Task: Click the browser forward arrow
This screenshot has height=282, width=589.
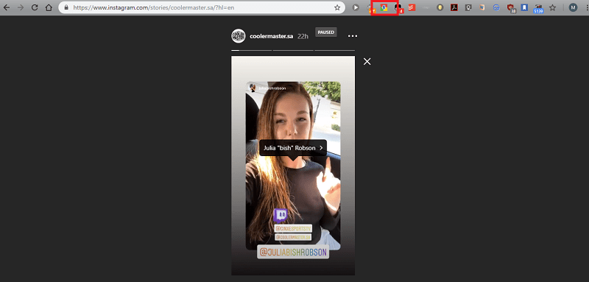Action: tap(21, 7)
